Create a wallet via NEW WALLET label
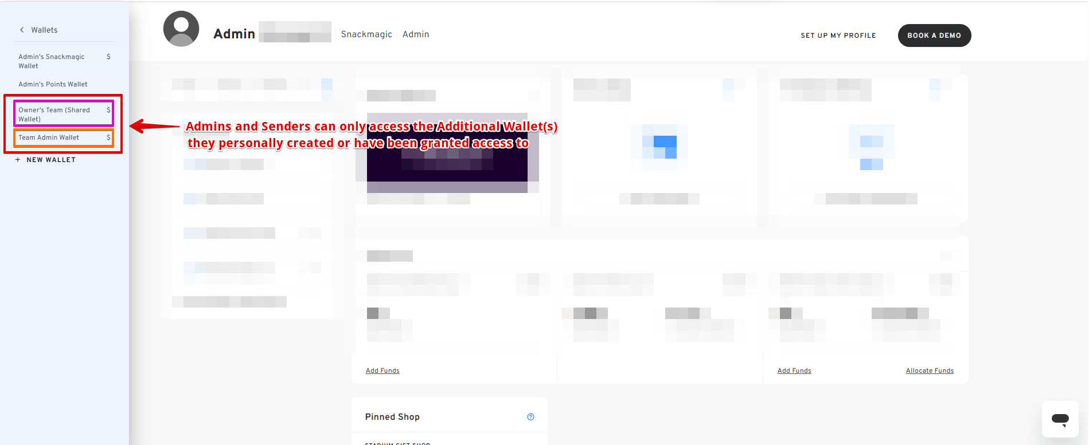 pyautogui.click(x=51, y=160)
